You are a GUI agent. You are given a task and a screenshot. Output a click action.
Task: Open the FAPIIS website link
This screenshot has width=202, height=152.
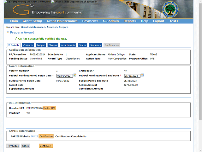tap(34, 136)
